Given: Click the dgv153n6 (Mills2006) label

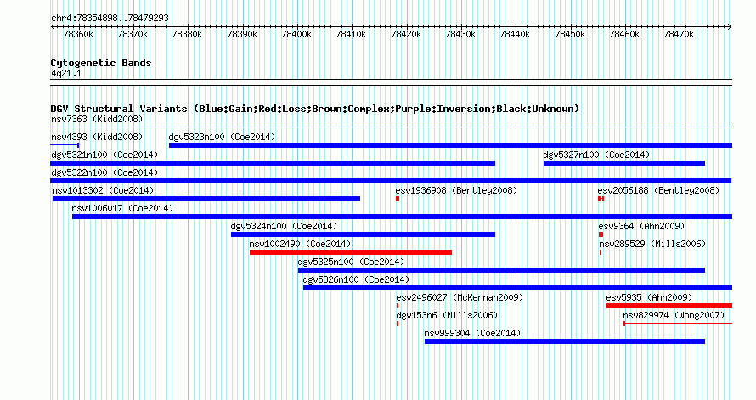Looking at the screenshot, I should (447, 315).
